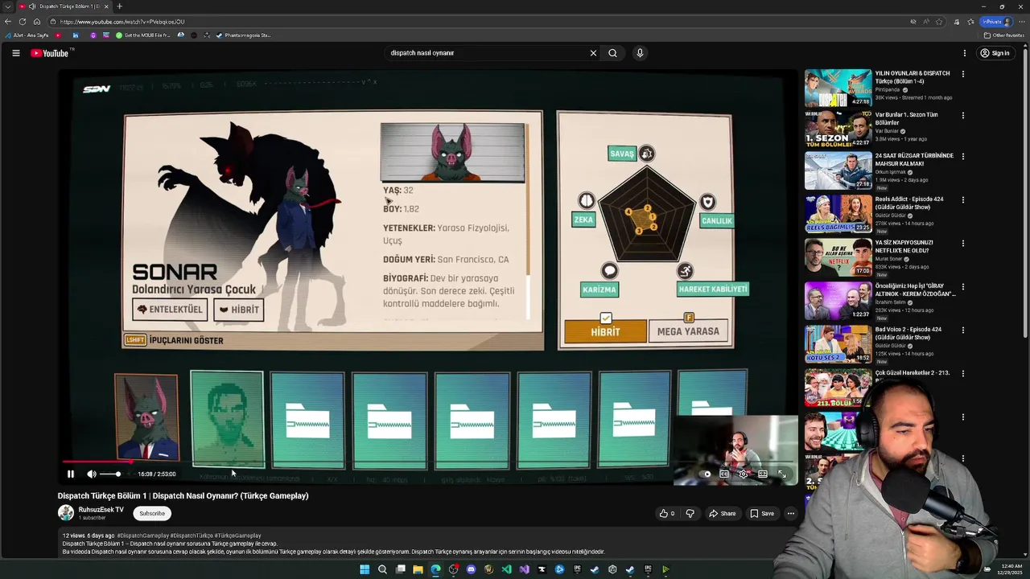
Task: Share the video
Action: coord(723,513)
